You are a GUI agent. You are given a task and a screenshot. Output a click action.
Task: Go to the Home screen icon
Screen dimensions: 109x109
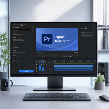14,25
